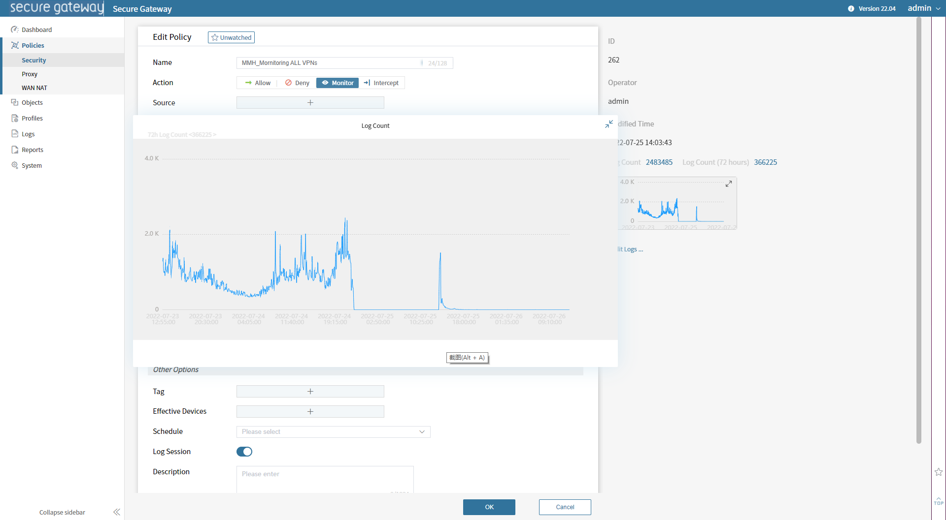Click the System gear icon in sidebar
Viewport: 946px width, 520px height.
point(15,165)
